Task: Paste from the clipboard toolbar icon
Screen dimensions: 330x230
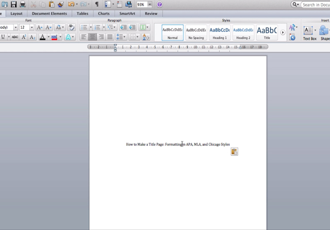Action: click(52, 4)
